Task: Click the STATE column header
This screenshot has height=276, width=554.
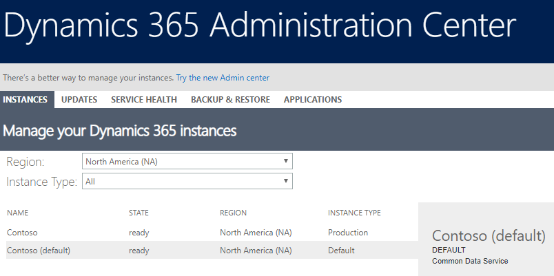Action: (138, 213)
